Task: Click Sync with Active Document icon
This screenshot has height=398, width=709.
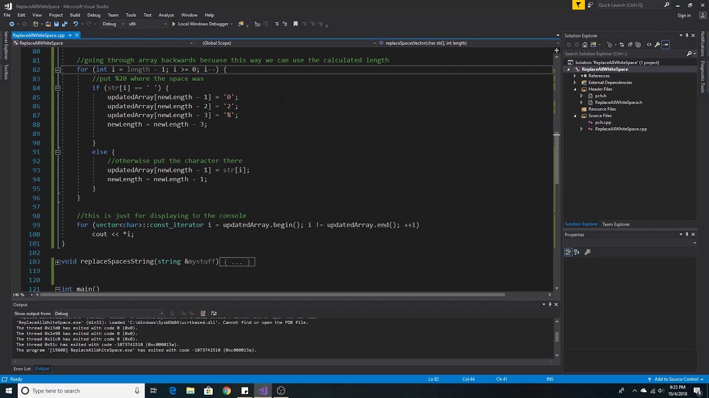Action: pyautogui.click(x=621, y=45)
